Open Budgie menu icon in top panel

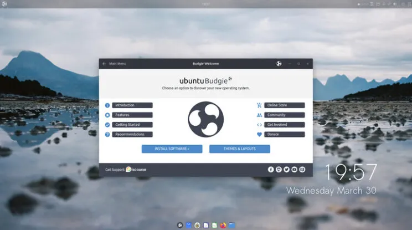point(4,4)
